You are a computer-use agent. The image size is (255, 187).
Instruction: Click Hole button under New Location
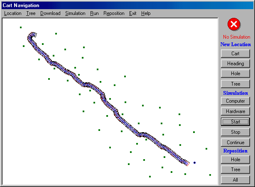point(235,74)
